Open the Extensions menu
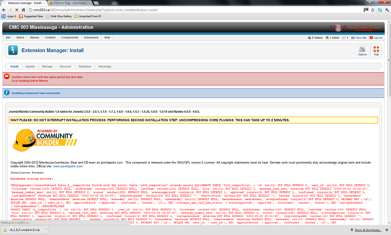 (91, 38)
